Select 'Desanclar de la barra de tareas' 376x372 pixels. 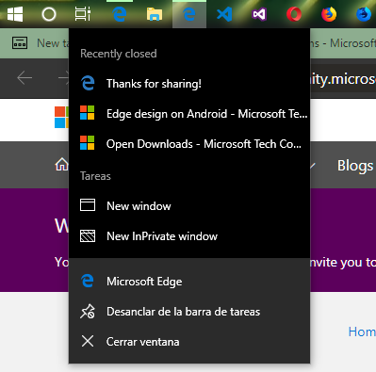pos(189,312)
